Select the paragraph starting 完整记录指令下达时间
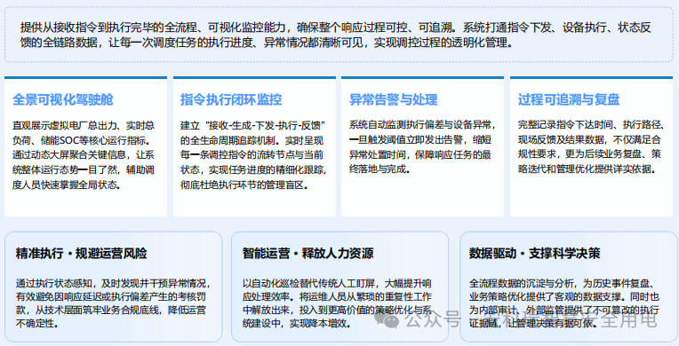The height and width of the screenshot is (346, 679). coord(591,147)
